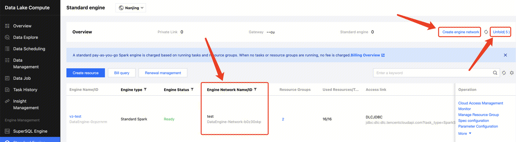This screenshot has height=142, width=516.
Task: Unfold the overview panel
Action: point(501,32)
